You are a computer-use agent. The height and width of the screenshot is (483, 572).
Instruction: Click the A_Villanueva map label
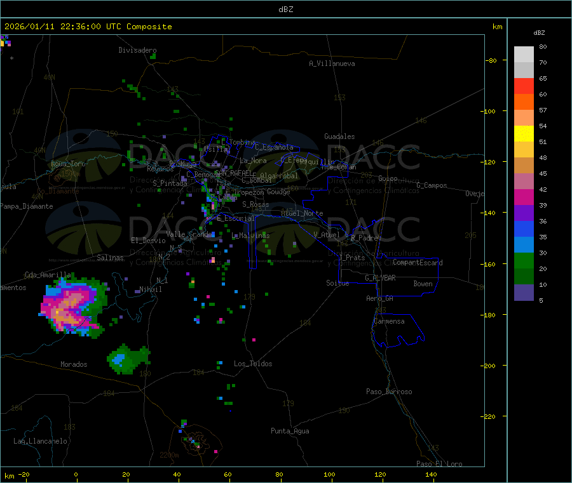pos(332,63)
